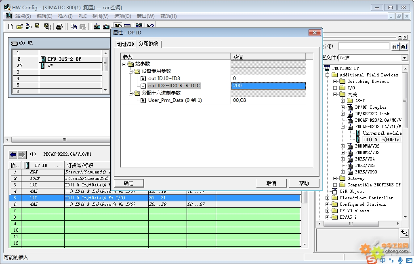Open the 编辑(E) menu
The height and width of the screenshot is (264, 414).
[44, 16]
